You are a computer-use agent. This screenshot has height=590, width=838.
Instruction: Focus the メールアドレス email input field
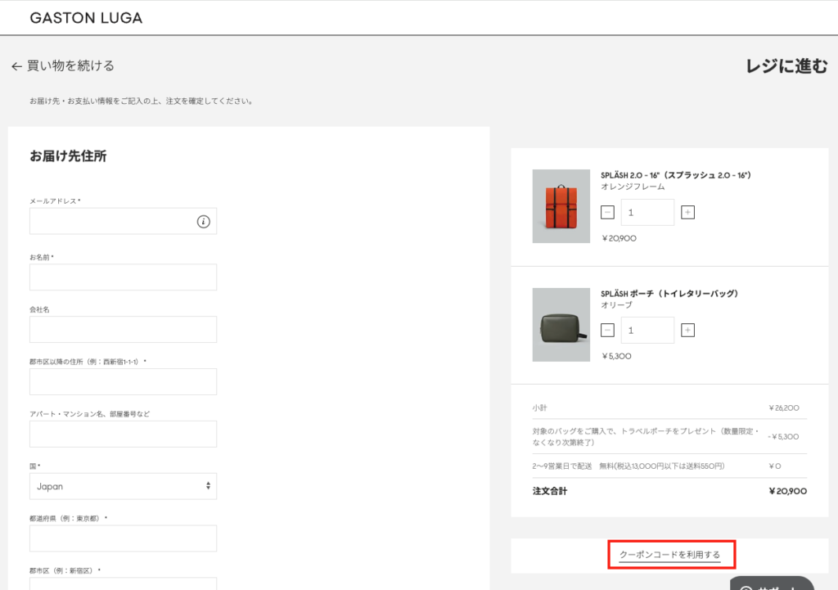(x=110, y=221)
